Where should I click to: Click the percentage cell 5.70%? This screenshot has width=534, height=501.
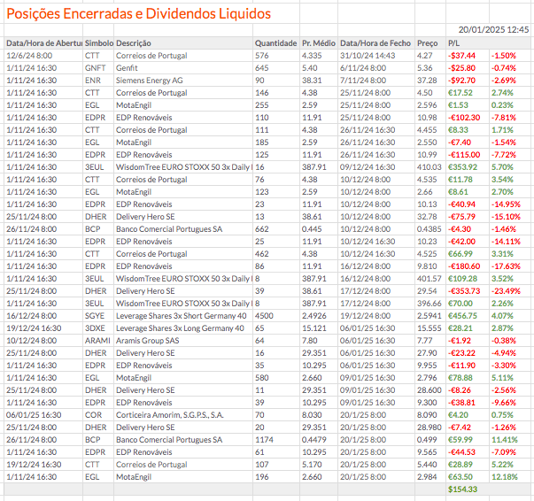click(502, 167)
